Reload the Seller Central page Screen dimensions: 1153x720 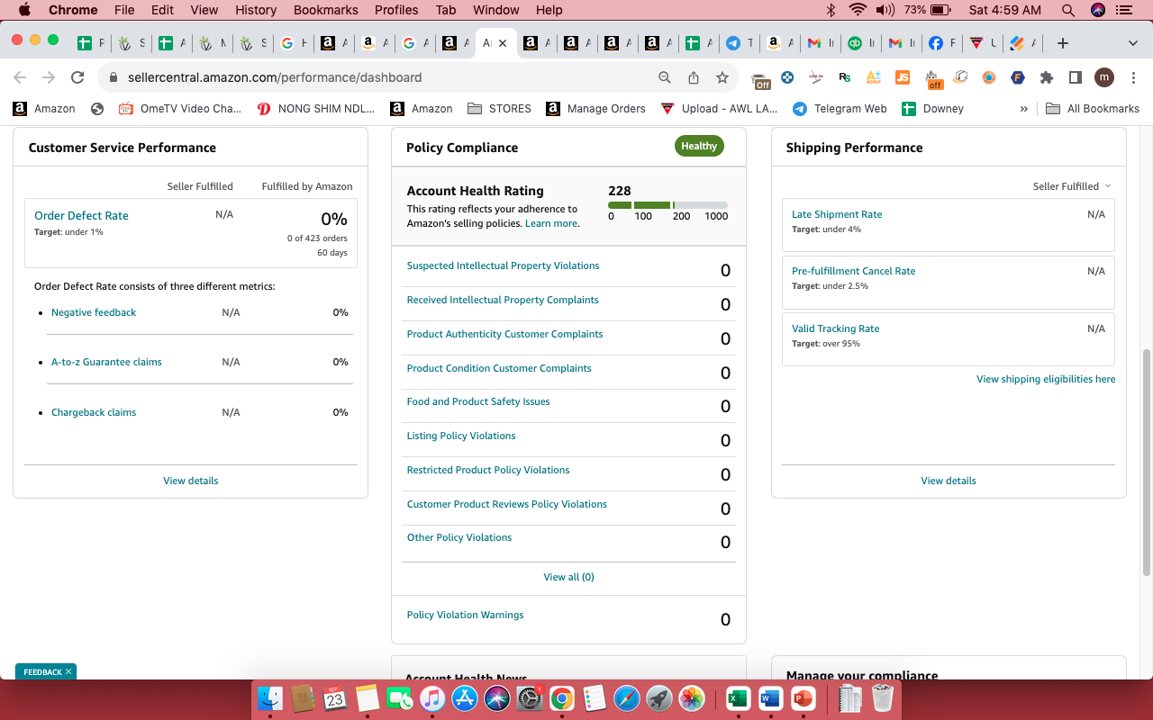[x=77, y=77]
